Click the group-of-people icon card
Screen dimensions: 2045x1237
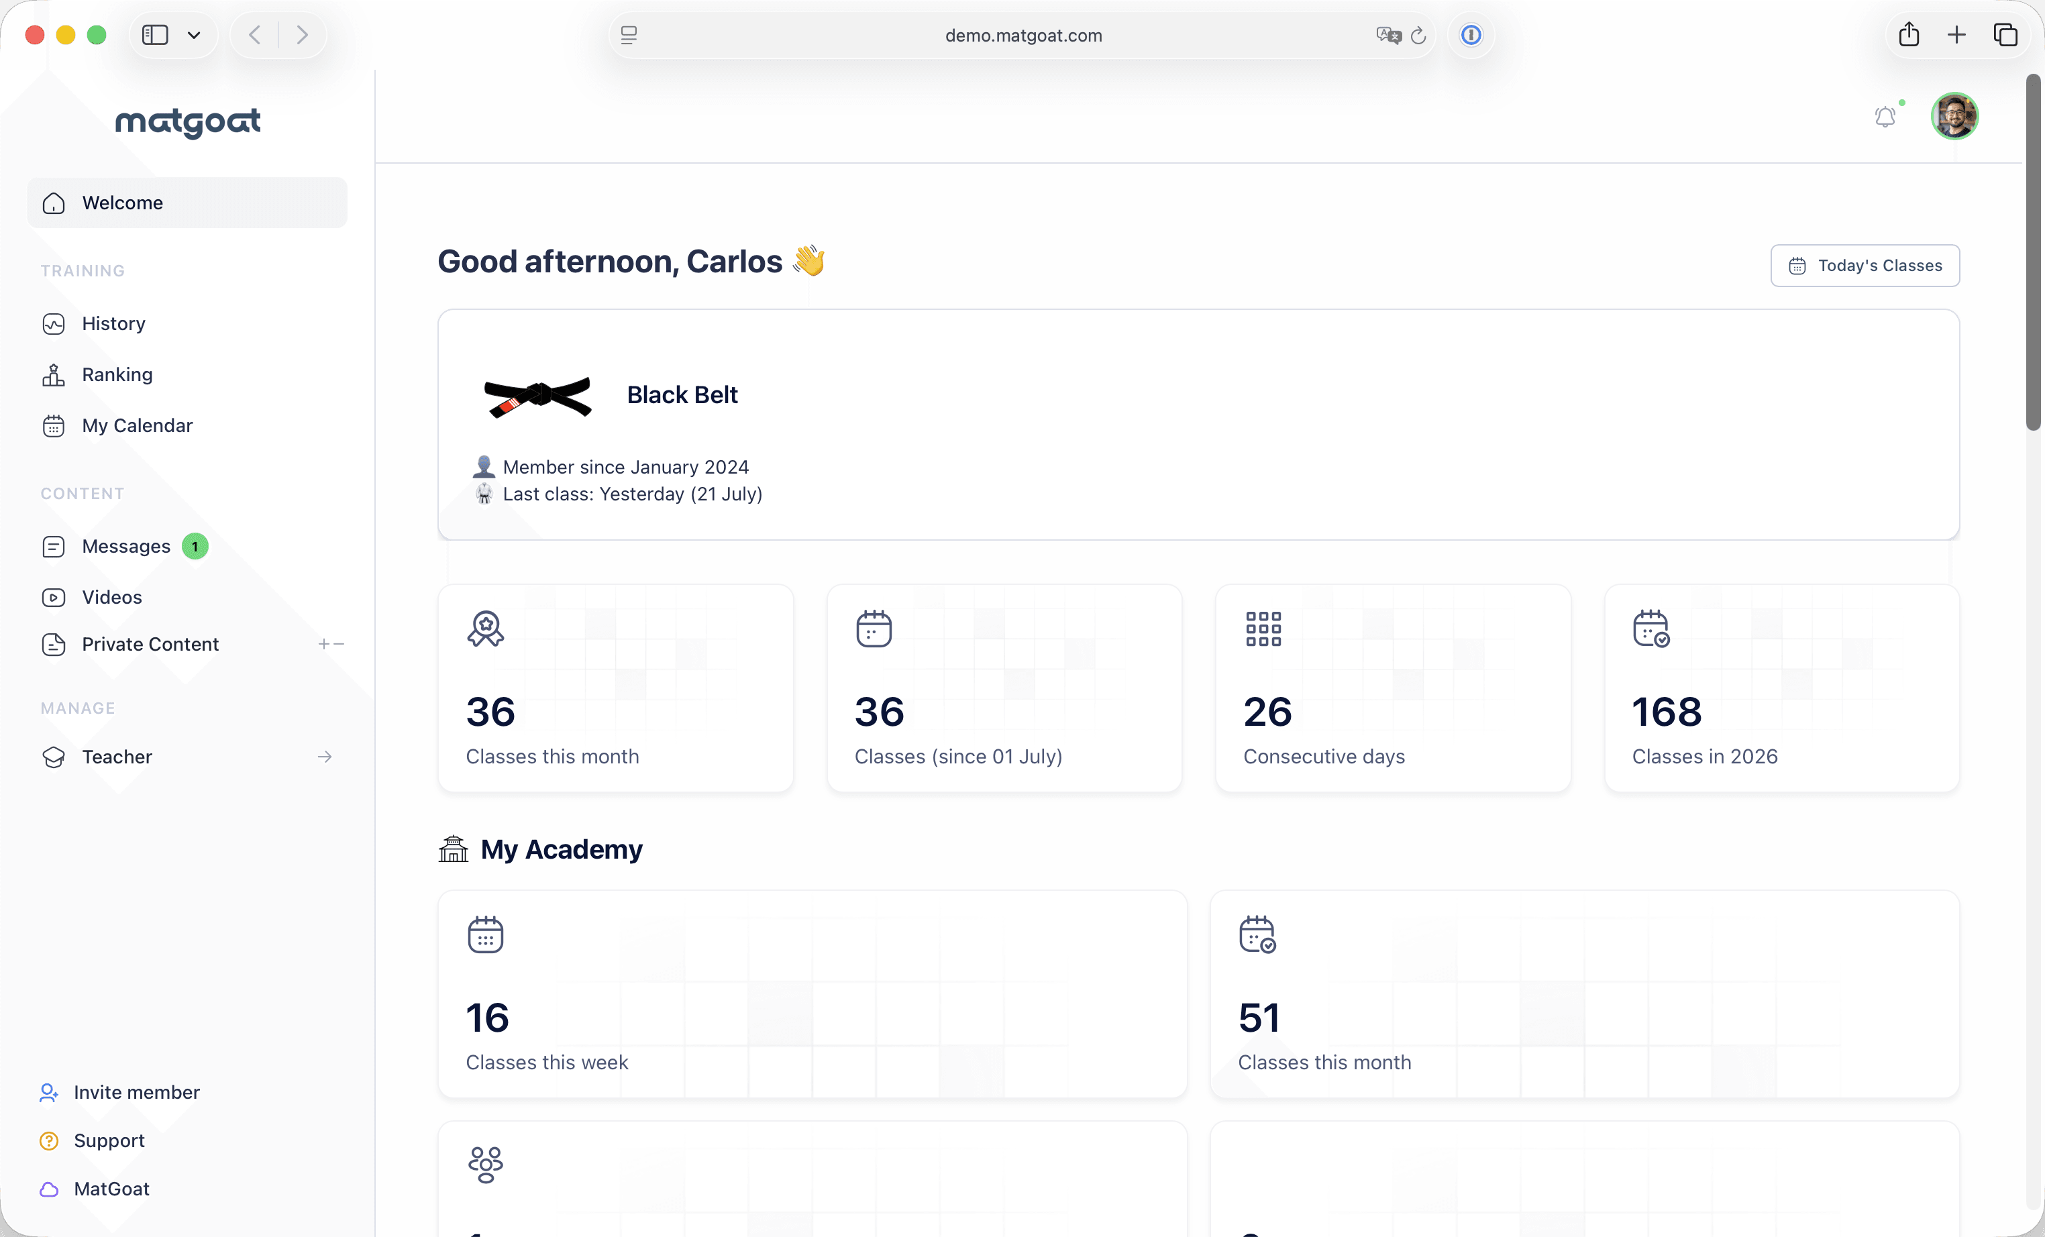486,1165
